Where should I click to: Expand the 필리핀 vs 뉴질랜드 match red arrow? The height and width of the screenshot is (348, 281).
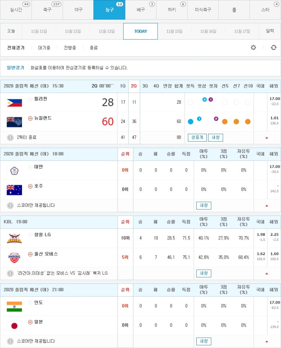[x=267, y=138]
